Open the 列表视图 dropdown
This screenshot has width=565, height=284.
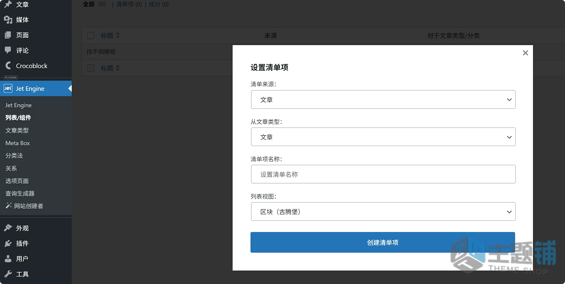[383, 211]
